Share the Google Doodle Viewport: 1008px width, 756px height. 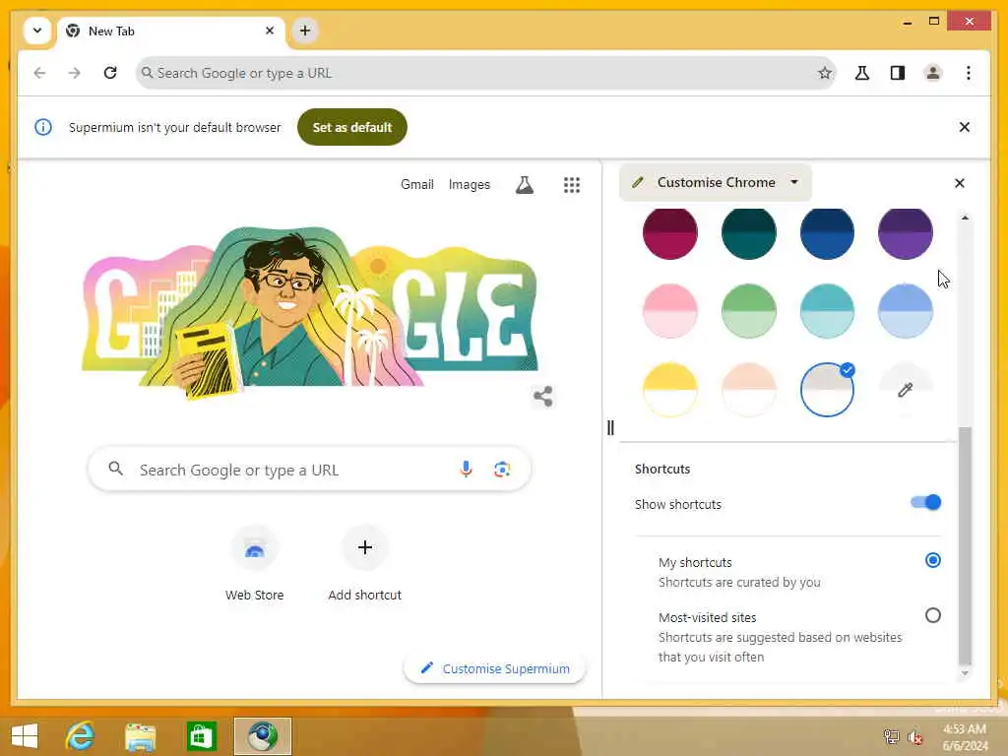543,396
